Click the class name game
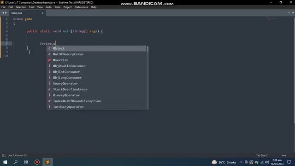The height and width of the screenshot is (166, 295). pos(29,19)
